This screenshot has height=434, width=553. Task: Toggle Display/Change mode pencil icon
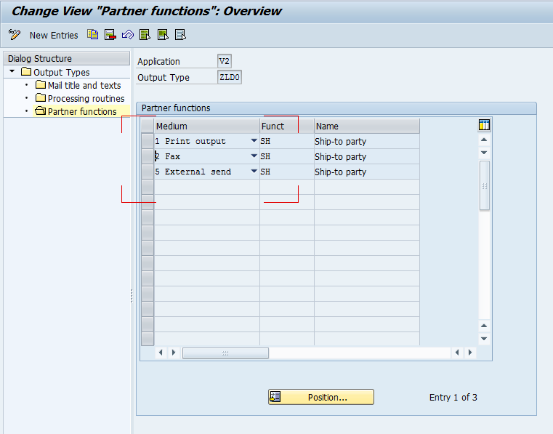15,35
